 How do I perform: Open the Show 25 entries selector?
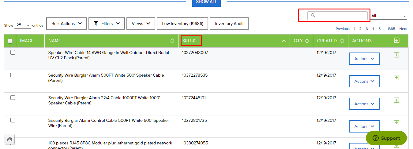23,25
